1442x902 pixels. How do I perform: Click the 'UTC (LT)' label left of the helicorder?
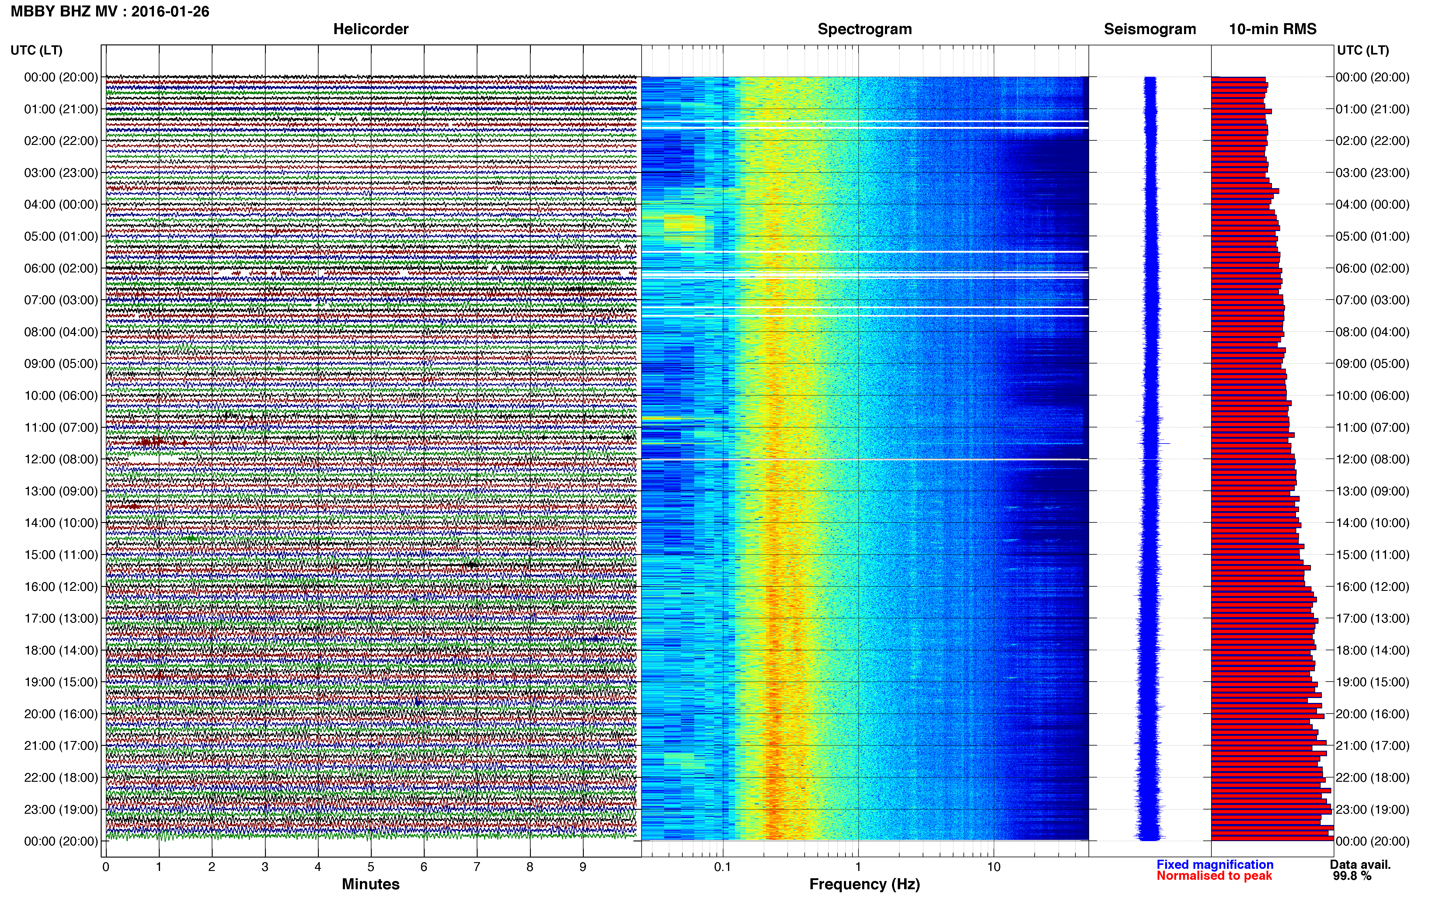[37, 50]
